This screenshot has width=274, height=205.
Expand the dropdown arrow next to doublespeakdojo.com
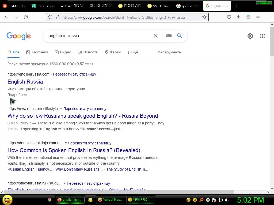(66, 143)
